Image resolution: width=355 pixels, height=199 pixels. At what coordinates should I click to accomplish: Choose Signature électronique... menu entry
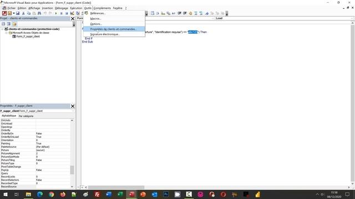coord(114,34)
